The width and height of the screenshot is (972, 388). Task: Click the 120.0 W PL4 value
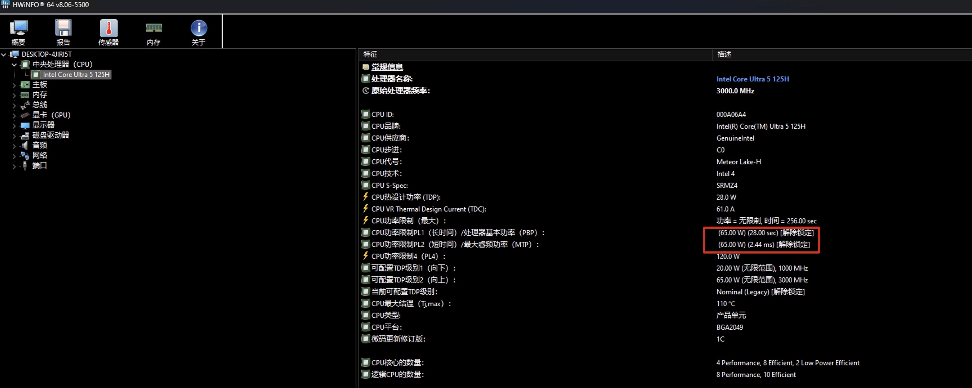pyautogui.click(x=728, y=256)
